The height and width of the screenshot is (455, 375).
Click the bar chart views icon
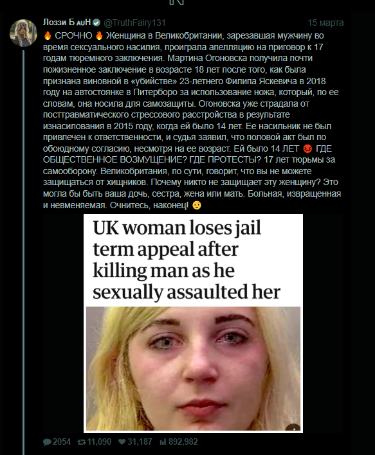click(163, 442)
